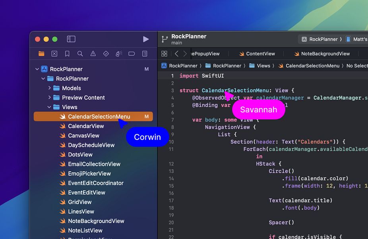Click the RockPlanner title in toolbar
The height and width of the screenshot is (239, 368).
pos(189,37)
